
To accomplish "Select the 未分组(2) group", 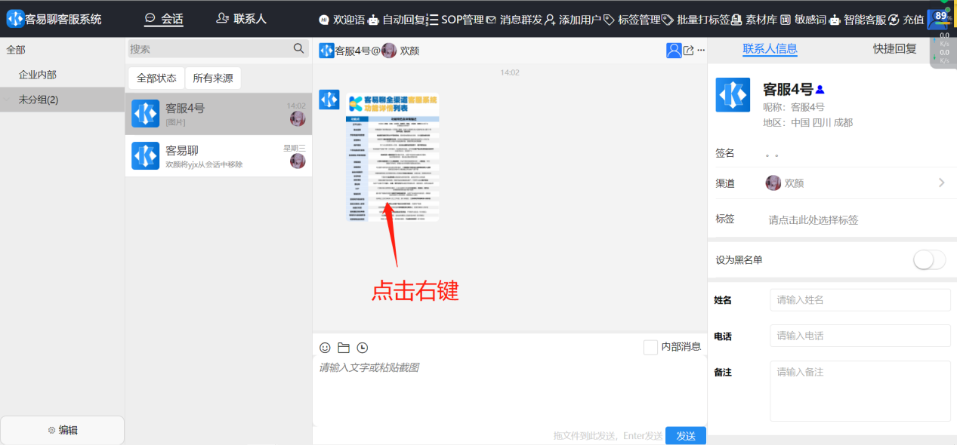I will pos(62,100).
